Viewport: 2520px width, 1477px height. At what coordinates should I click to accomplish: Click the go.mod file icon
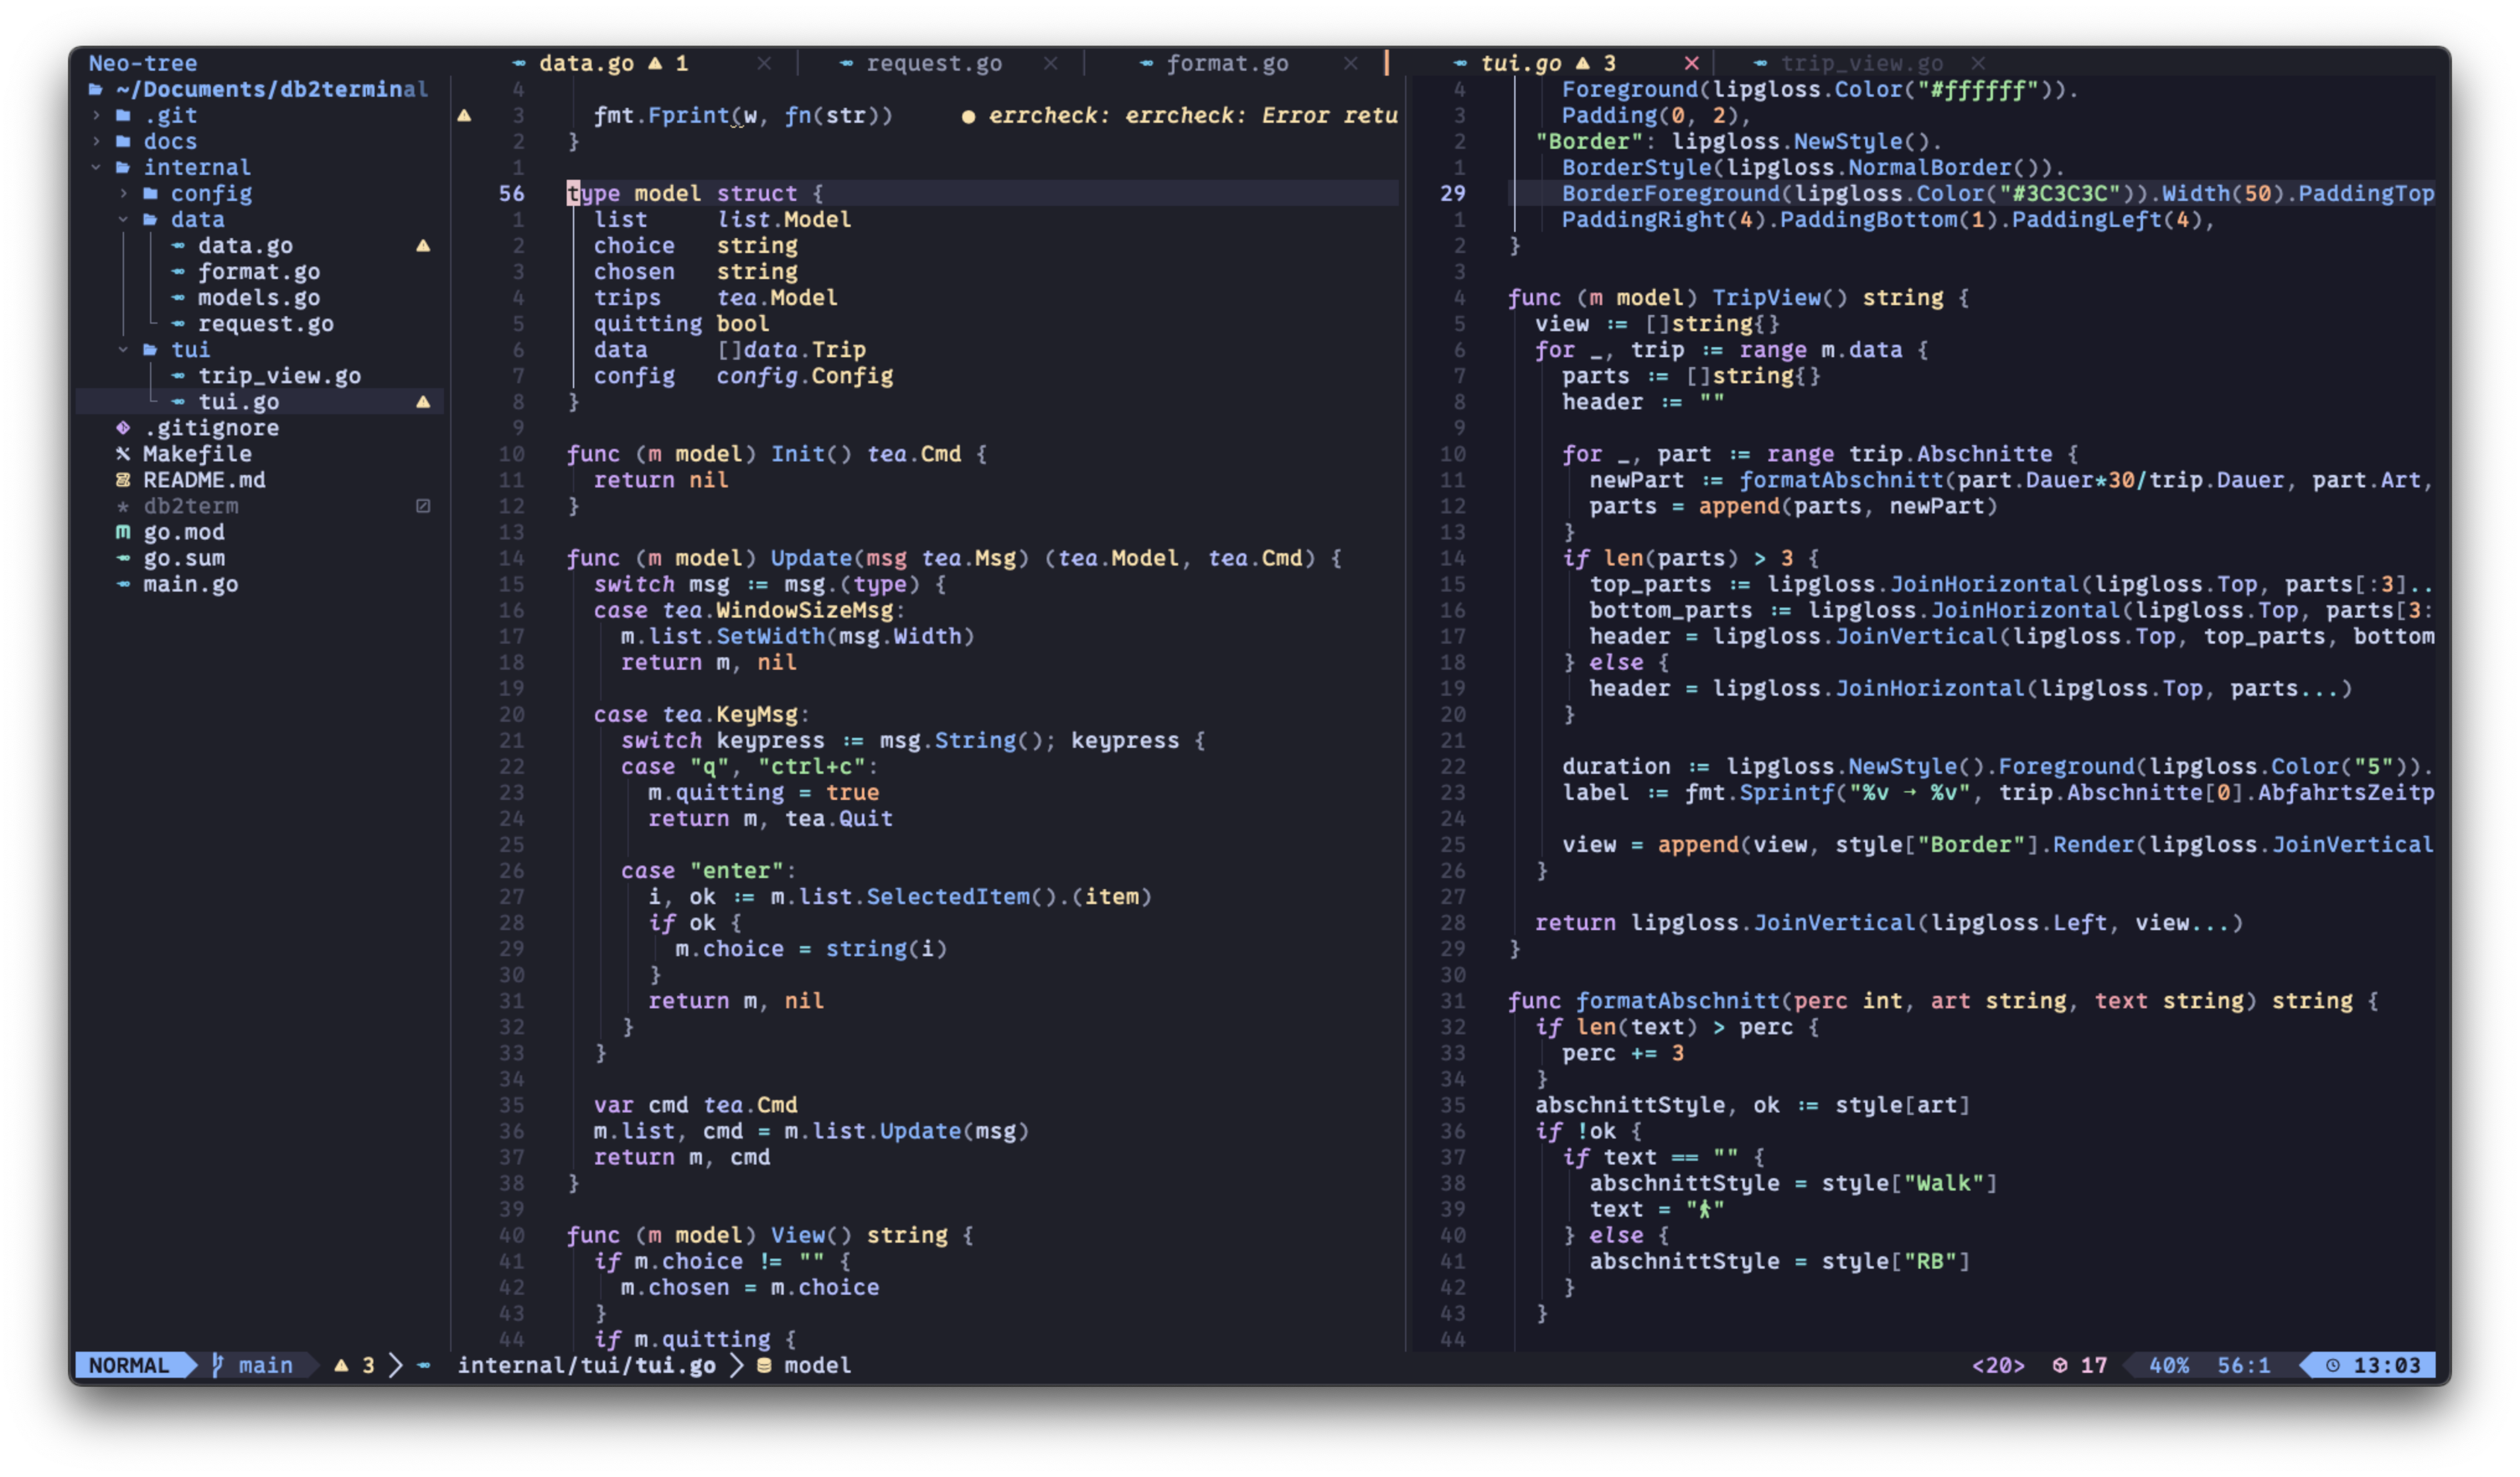tap(123, 532)
